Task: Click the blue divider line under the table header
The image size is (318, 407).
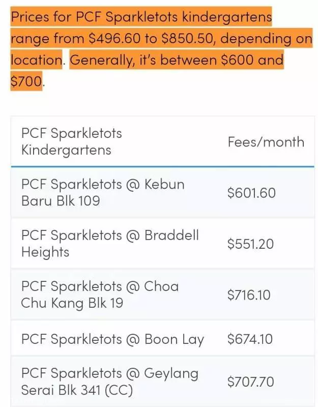Action: coord(162,166)
